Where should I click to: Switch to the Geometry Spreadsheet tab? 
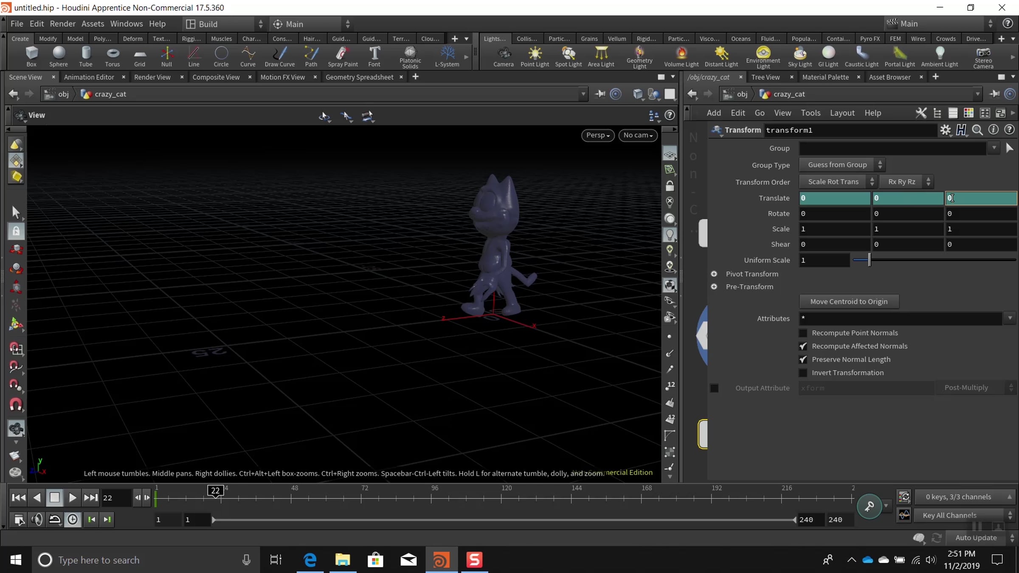pyautogui.click(x=359, y=77)
